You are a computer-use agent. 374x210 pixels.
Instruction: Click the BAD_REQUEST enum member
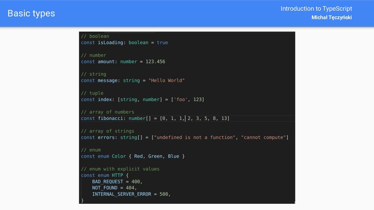(x=108, y=182)
